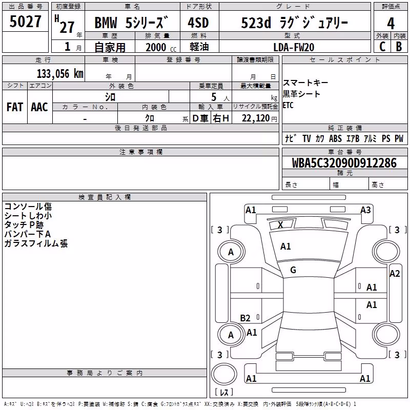Image resolution: width=410 pixels, height=410 pixels.
Task: Select the mileage 133,056 km
Action: [60, 74]
